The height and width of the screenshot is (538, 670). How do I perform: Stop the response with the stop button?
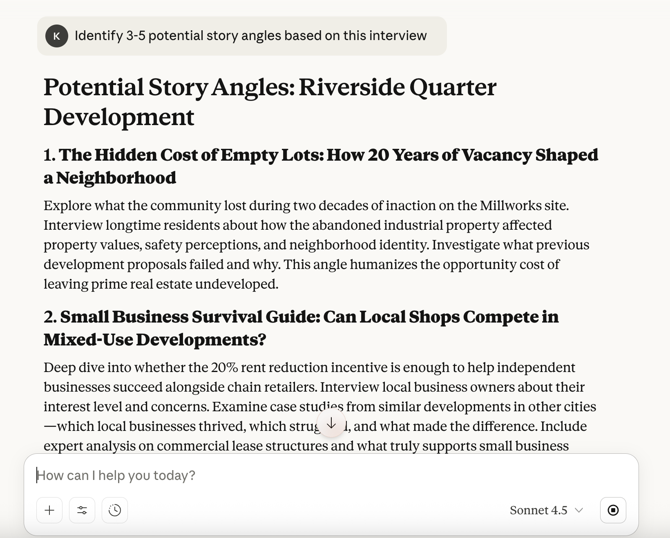(x=613, y=510)
